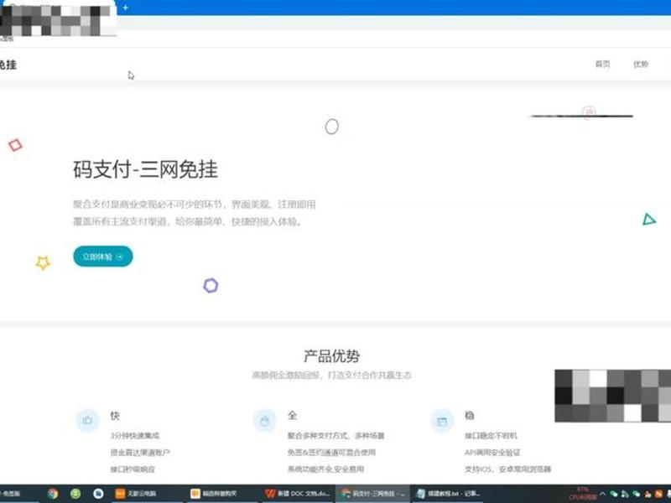Click the thumbs-up icon beside 快
The height and width of the screenshot is (503, 671).
(x=88, y=421)
